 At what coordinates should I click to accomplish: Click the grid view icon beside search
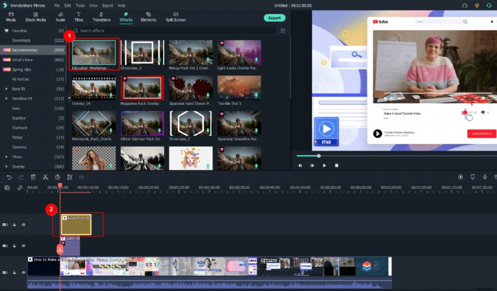tap(283, 30)
